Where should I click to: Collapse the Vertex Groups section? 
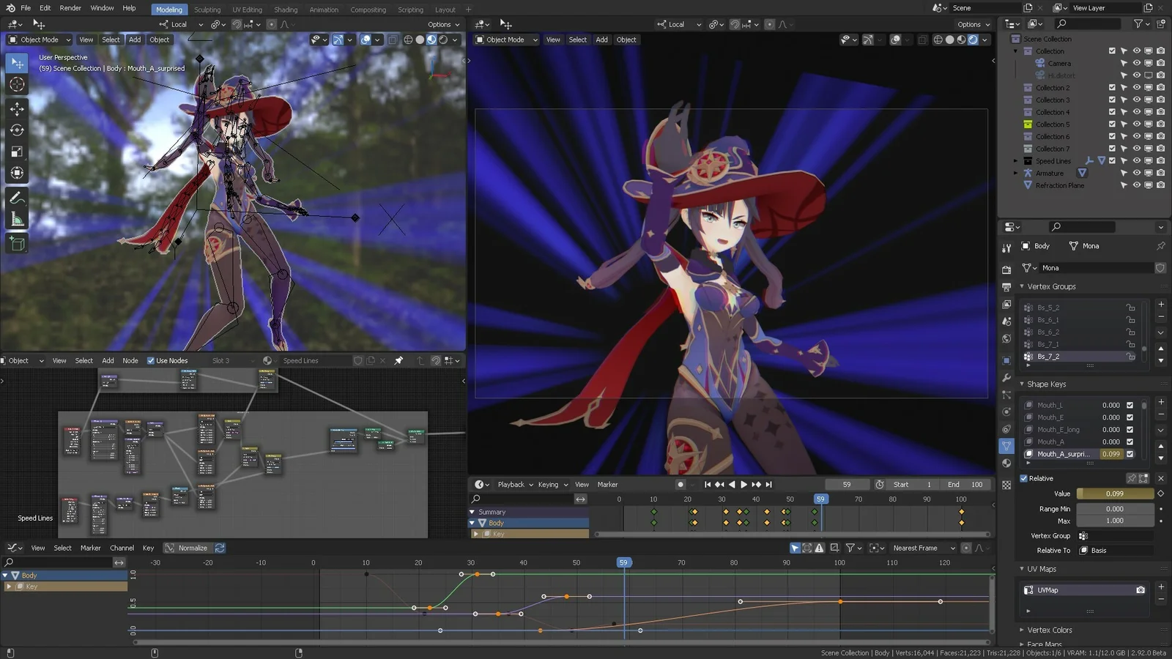1023,286
